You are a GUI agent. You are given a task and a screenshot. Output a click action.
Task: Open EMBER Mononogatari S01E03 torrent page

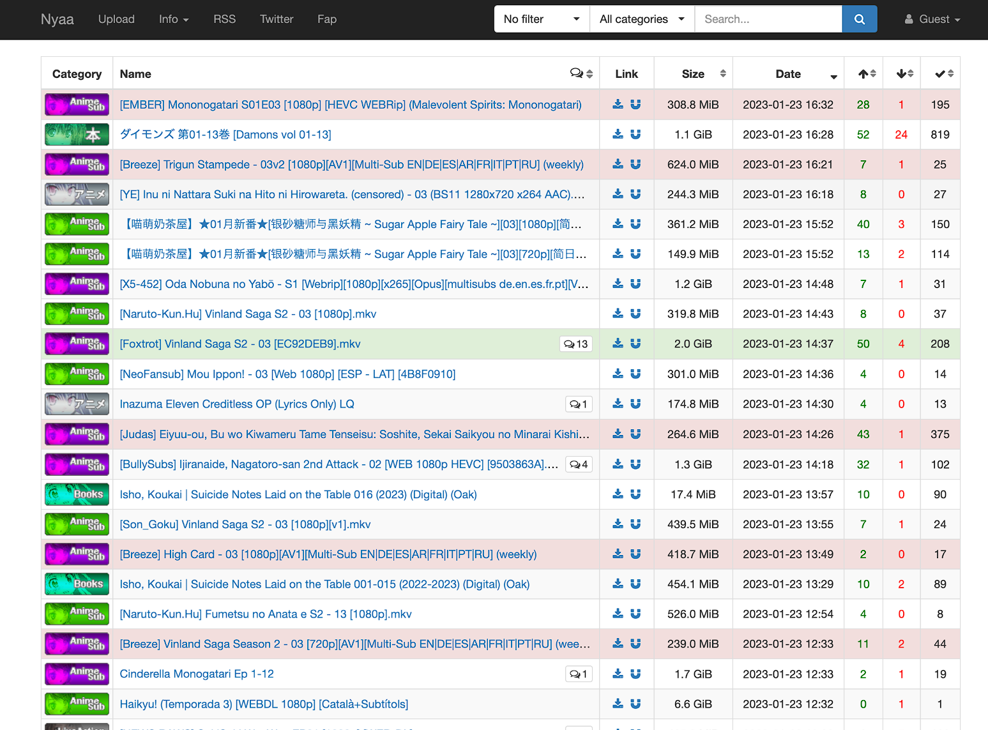coord(351,104)
